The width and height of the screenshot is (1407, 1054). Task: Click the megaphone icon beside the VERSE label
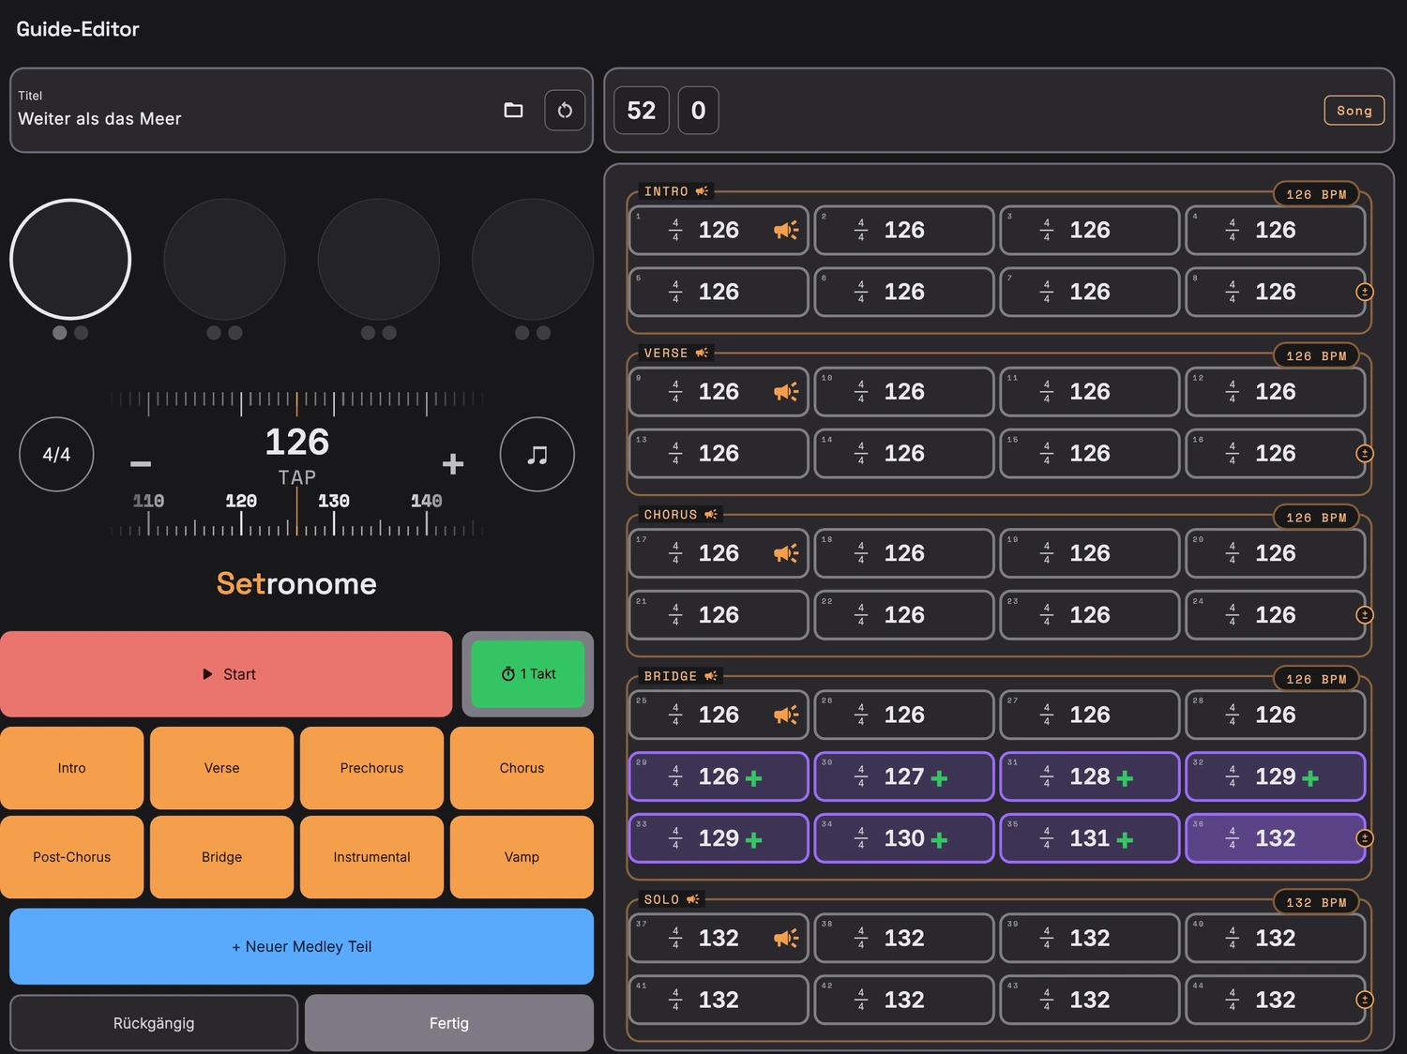point(702,353)
